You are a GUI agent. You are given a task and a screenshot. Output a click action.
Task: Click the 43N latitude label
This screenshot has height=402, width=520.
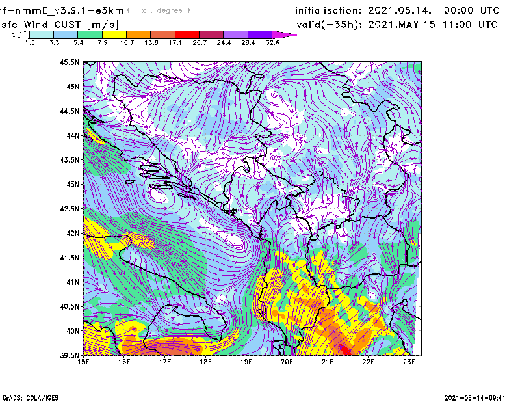73,184
